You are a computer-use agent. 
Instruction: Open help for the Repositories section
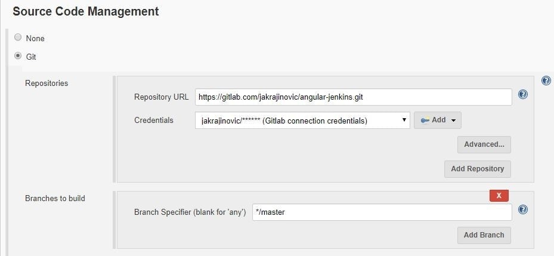click(x=546, y=81)
